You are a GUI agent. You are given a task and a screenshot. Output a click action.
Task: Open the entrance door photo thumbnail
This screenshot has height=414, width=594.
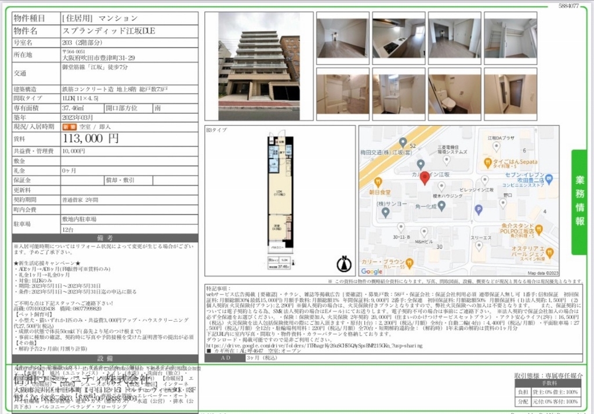510,94
